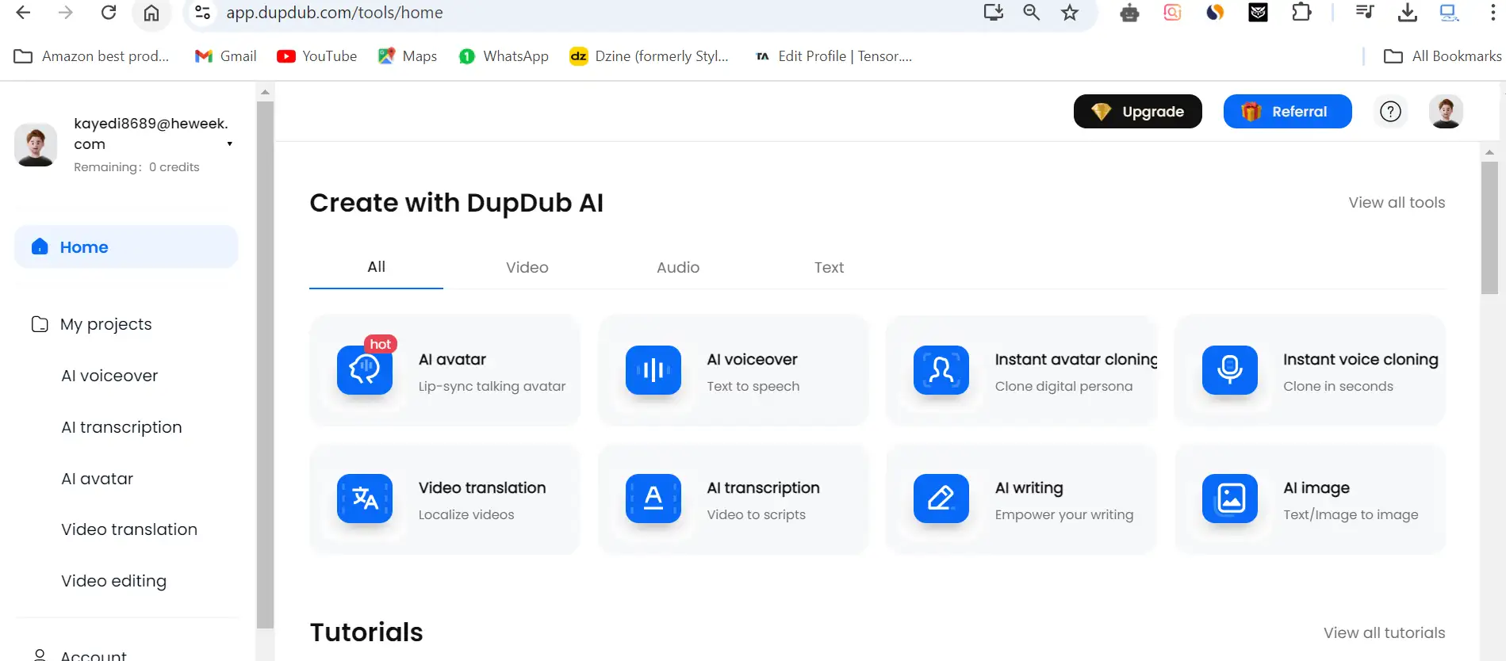Click the browser home icon
The width and height of the screenshot is (1506, 661).
point(151,13)
